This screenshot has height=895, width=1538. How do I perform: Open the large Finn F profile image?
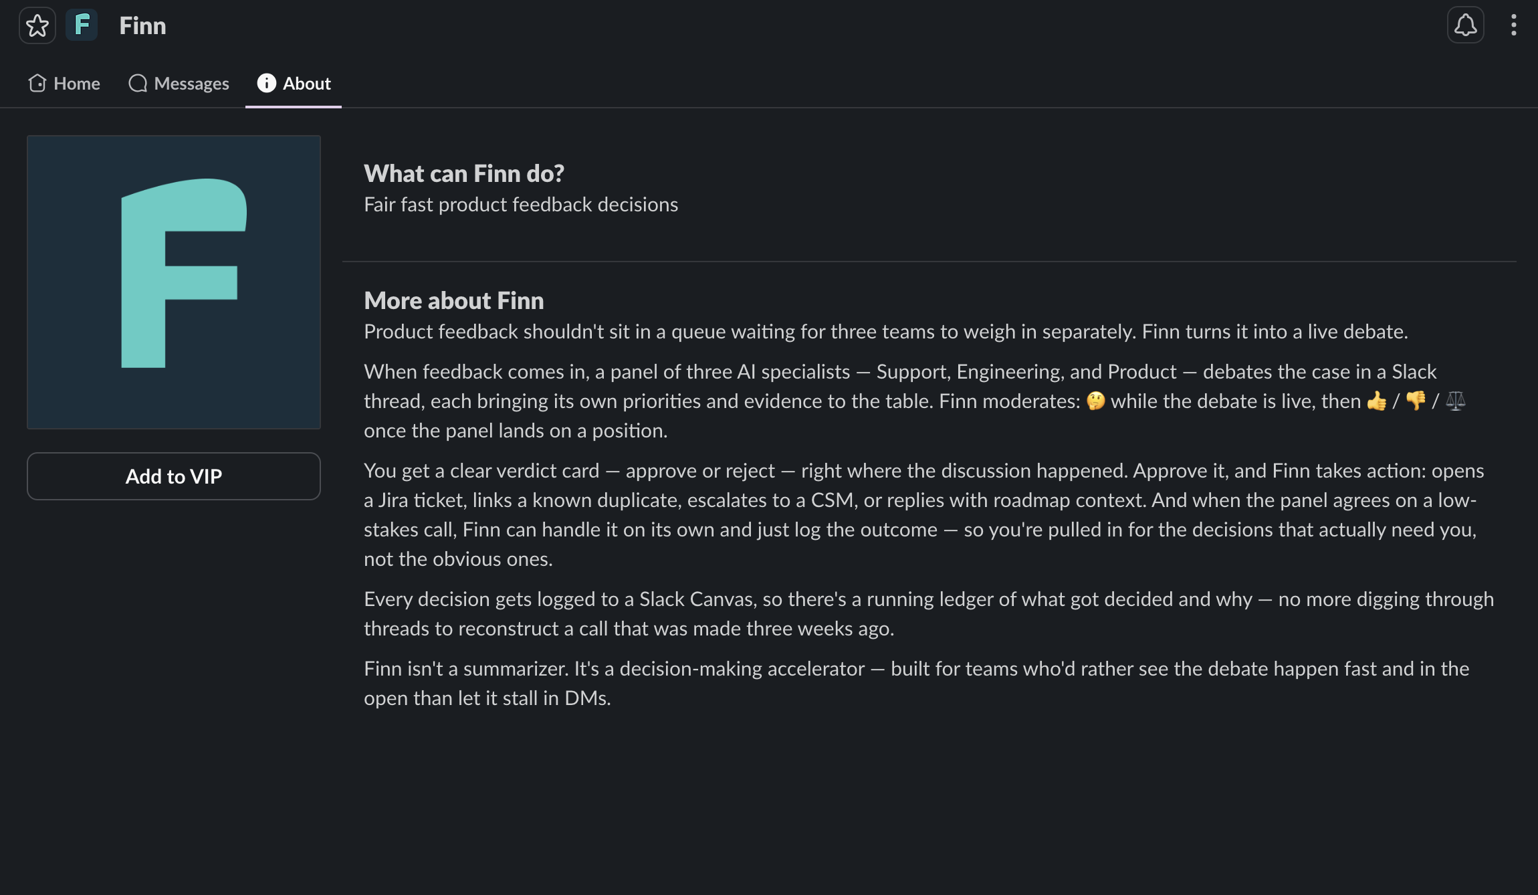(174, 282)
